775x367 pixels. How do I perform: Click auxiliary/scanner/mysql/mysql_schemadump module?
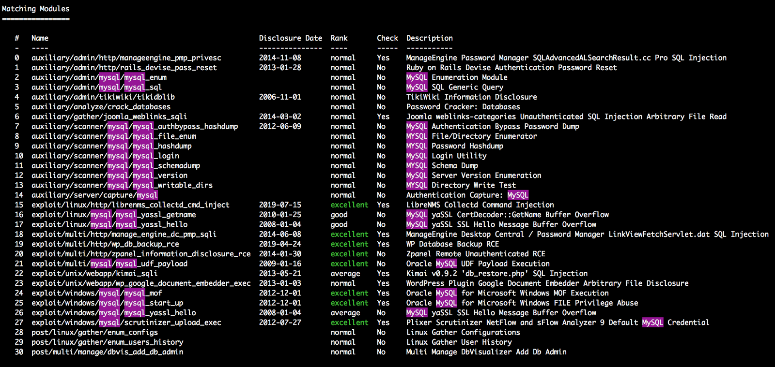116,166
